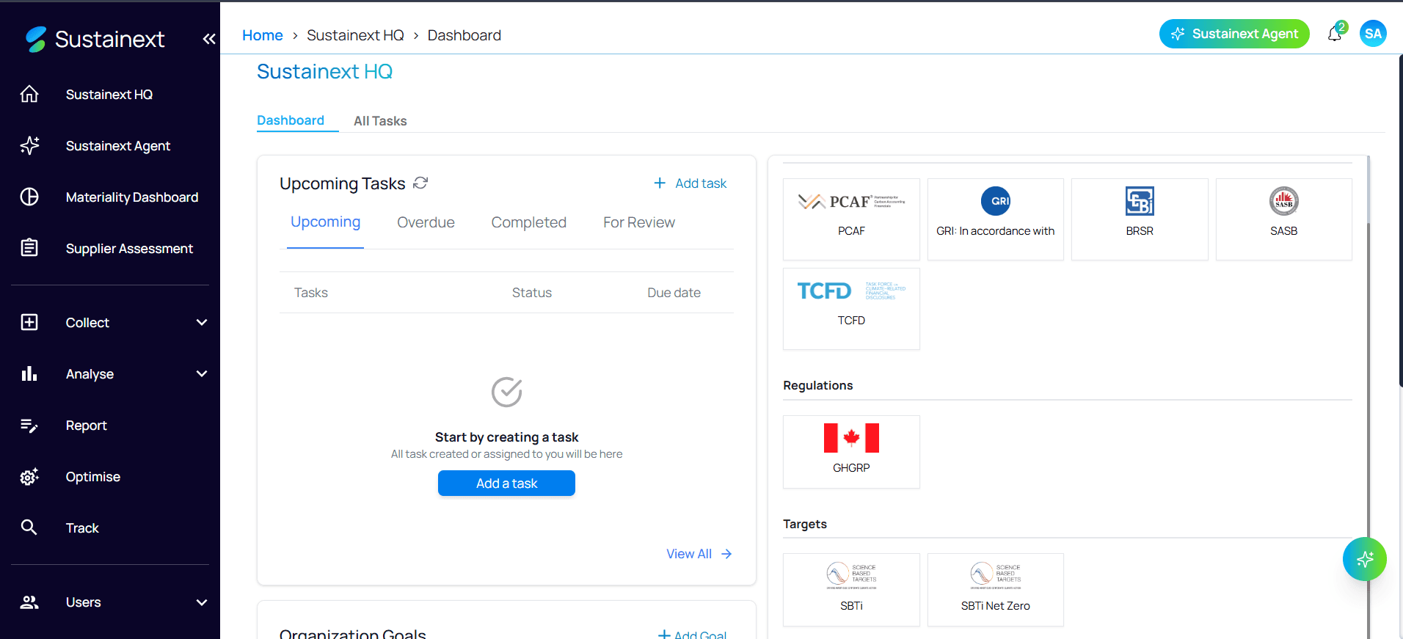Open the GRI: In accordance with card
Image resolution: width=1403 pixels, height=639 pixels.
996,219
